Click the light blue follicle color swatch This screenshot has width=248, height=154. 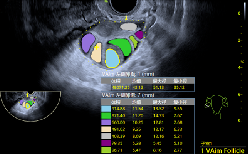coord(106,108)
